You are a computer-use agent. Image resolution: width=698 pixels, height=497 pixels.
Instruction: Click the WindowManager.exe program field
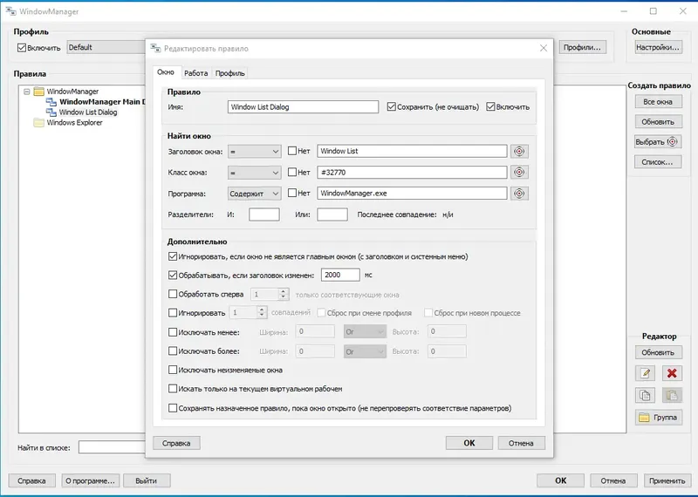tap(412, 193)
